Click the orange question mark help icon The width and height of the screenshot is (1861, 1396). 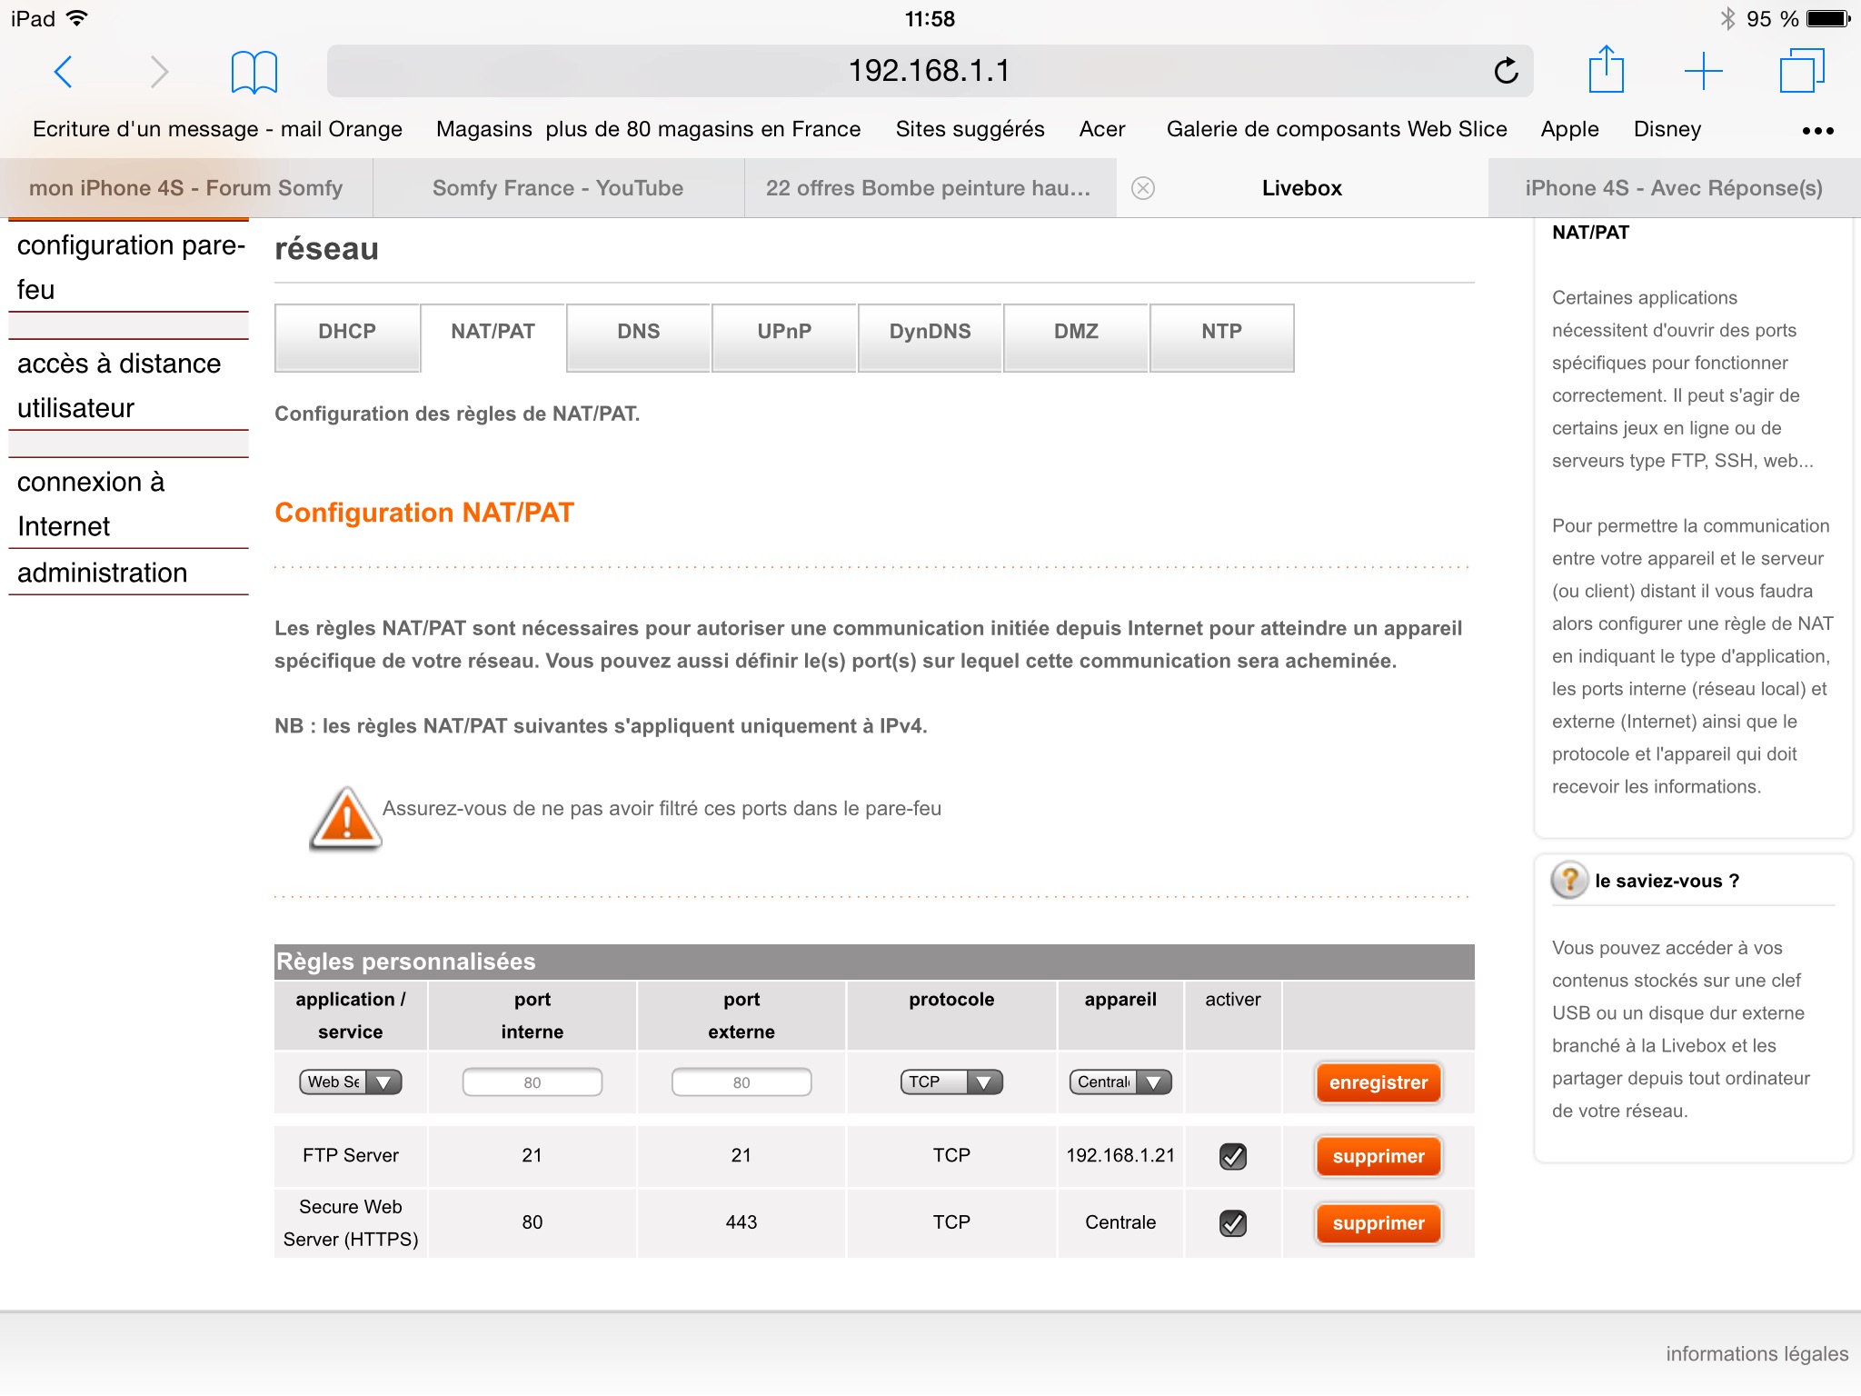1569,880
